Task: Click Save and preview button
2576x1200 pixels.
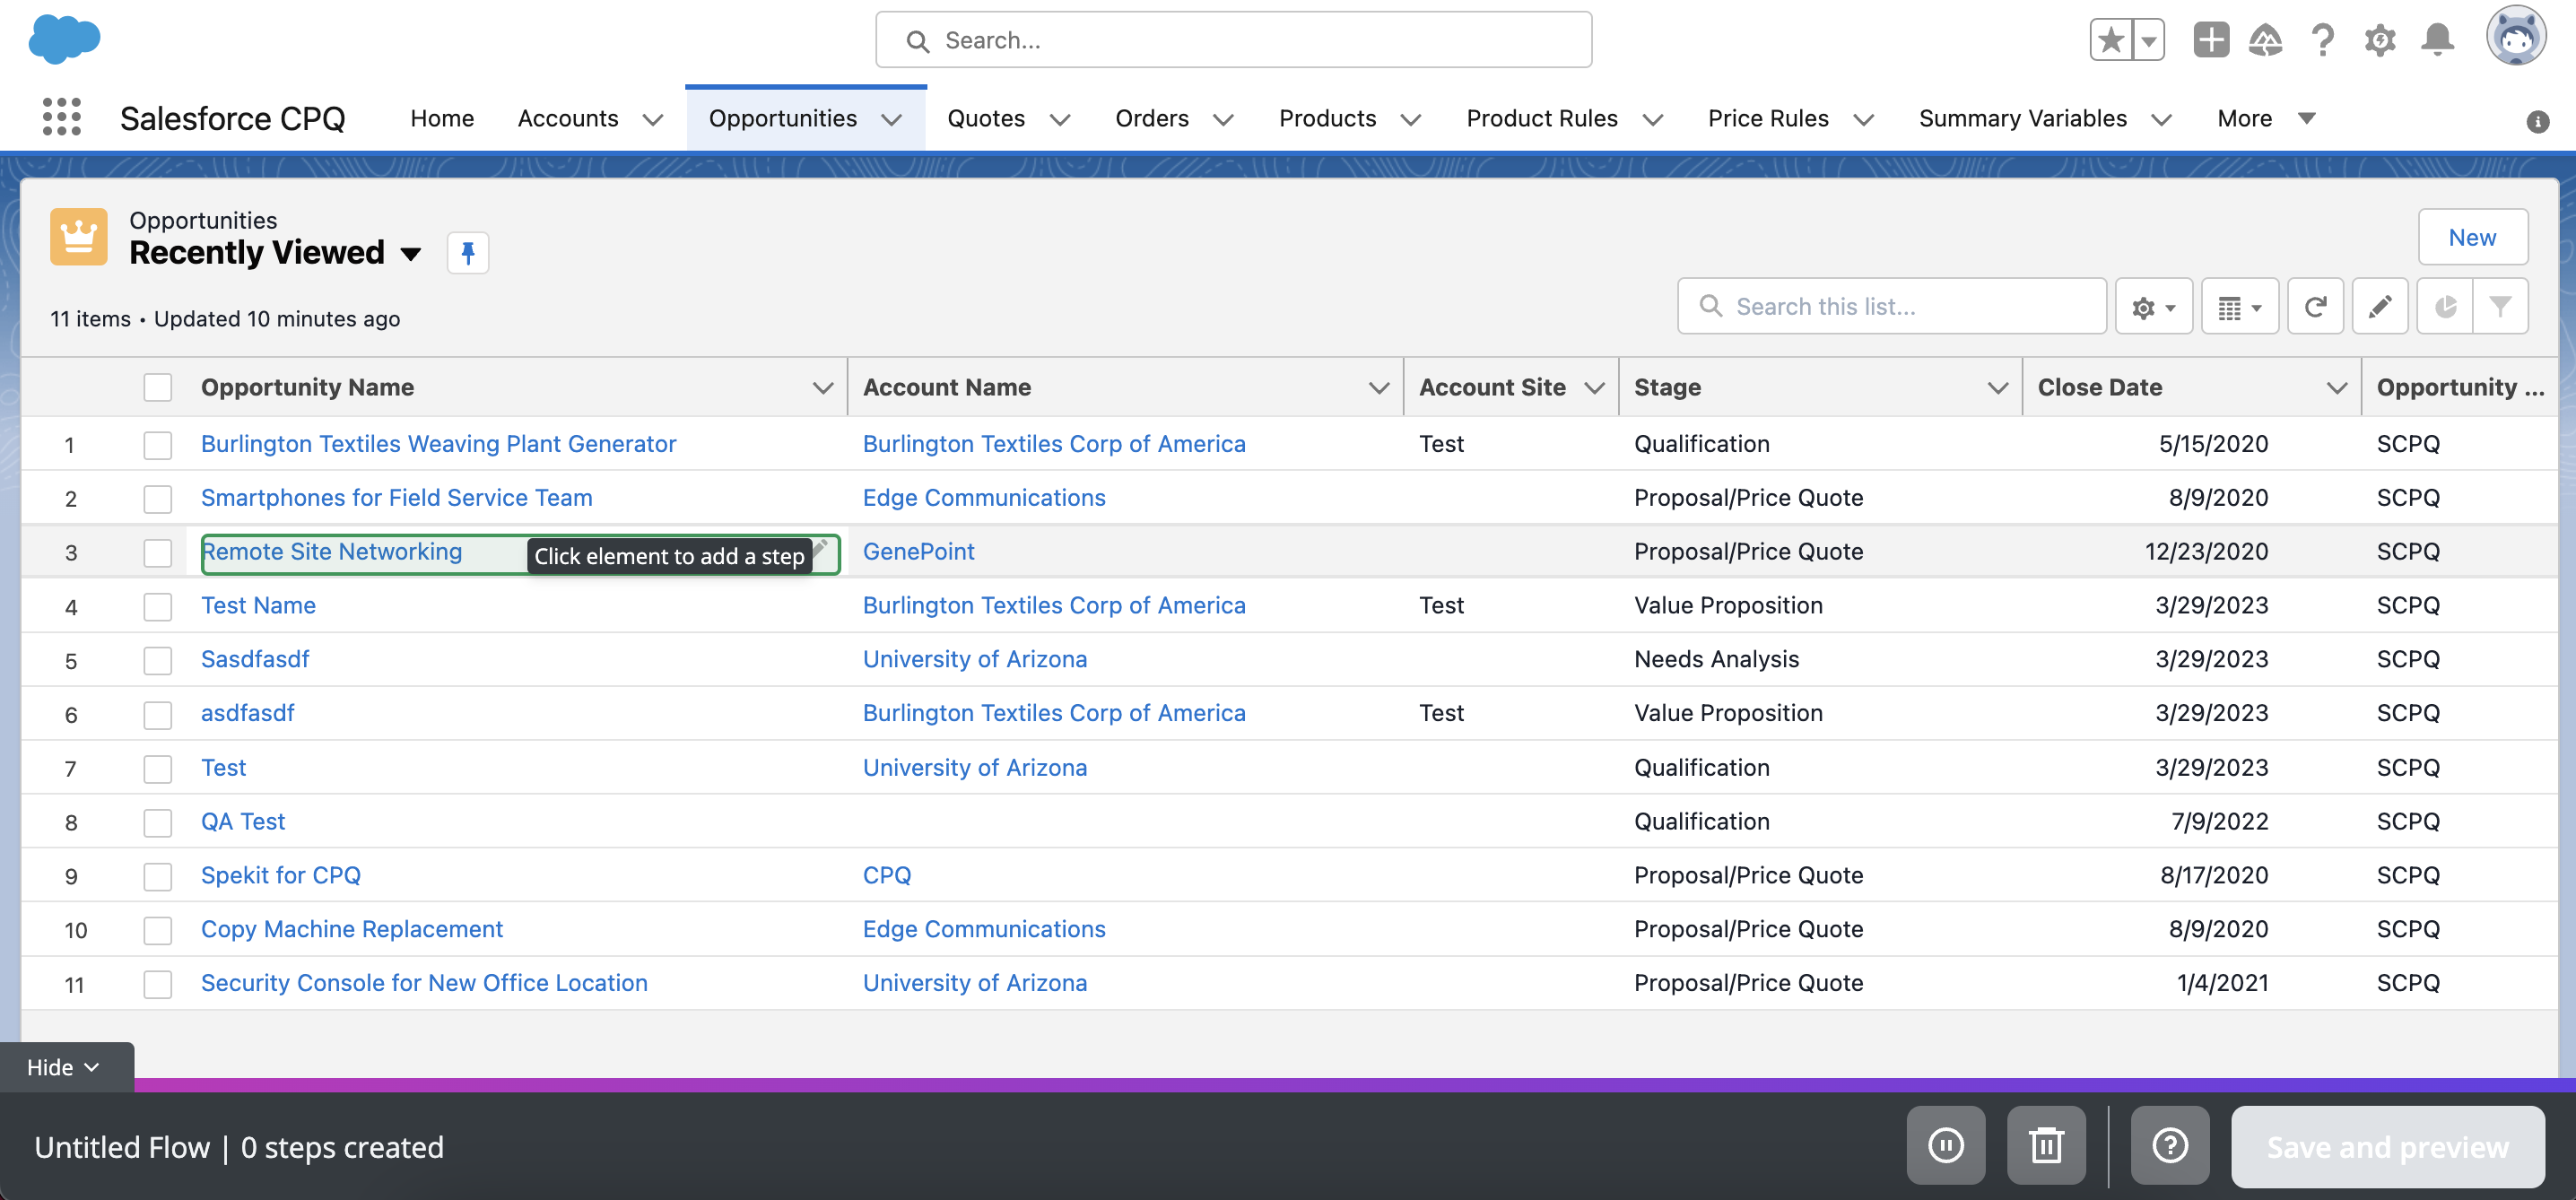Action: [x=2387, y=1146]
